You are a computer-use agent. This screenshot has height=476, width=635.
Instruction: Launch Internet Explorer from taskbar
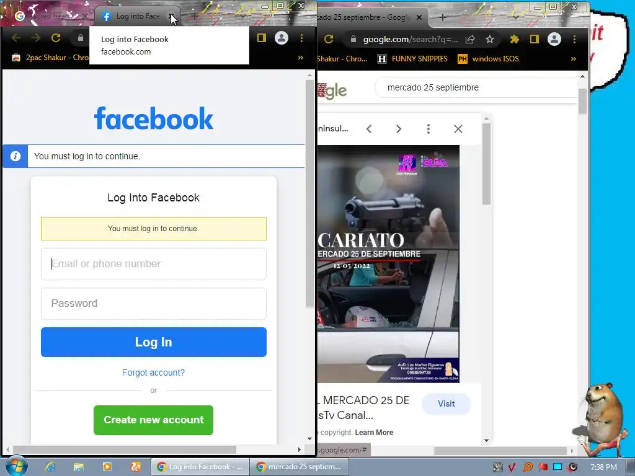50,467
